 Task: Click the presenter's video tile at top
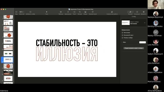point(156,5)
